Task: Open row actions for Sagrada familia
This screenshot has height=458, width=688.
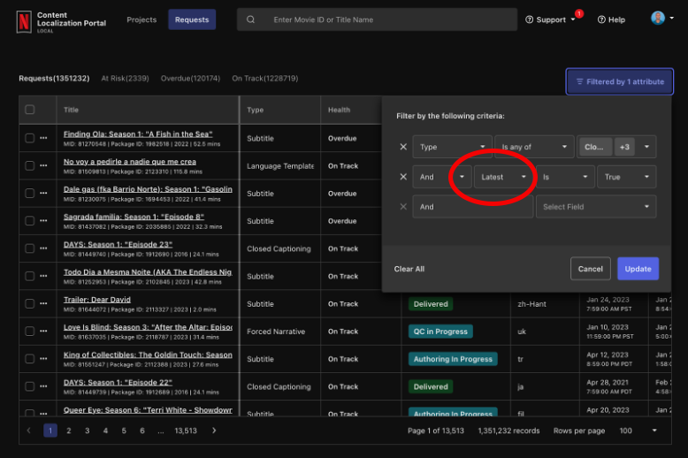Action: pyautogui.click(x=43, y=221)
